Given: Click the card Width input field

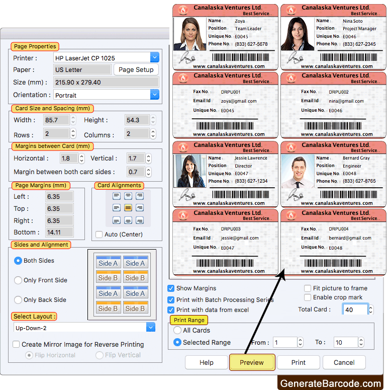Looking at the screenshot, I should click(x=56, y=120).
